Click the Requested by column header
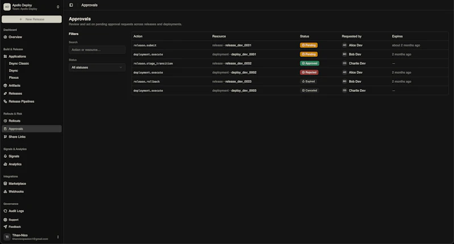454x244 pixels. tap(351, 36)
